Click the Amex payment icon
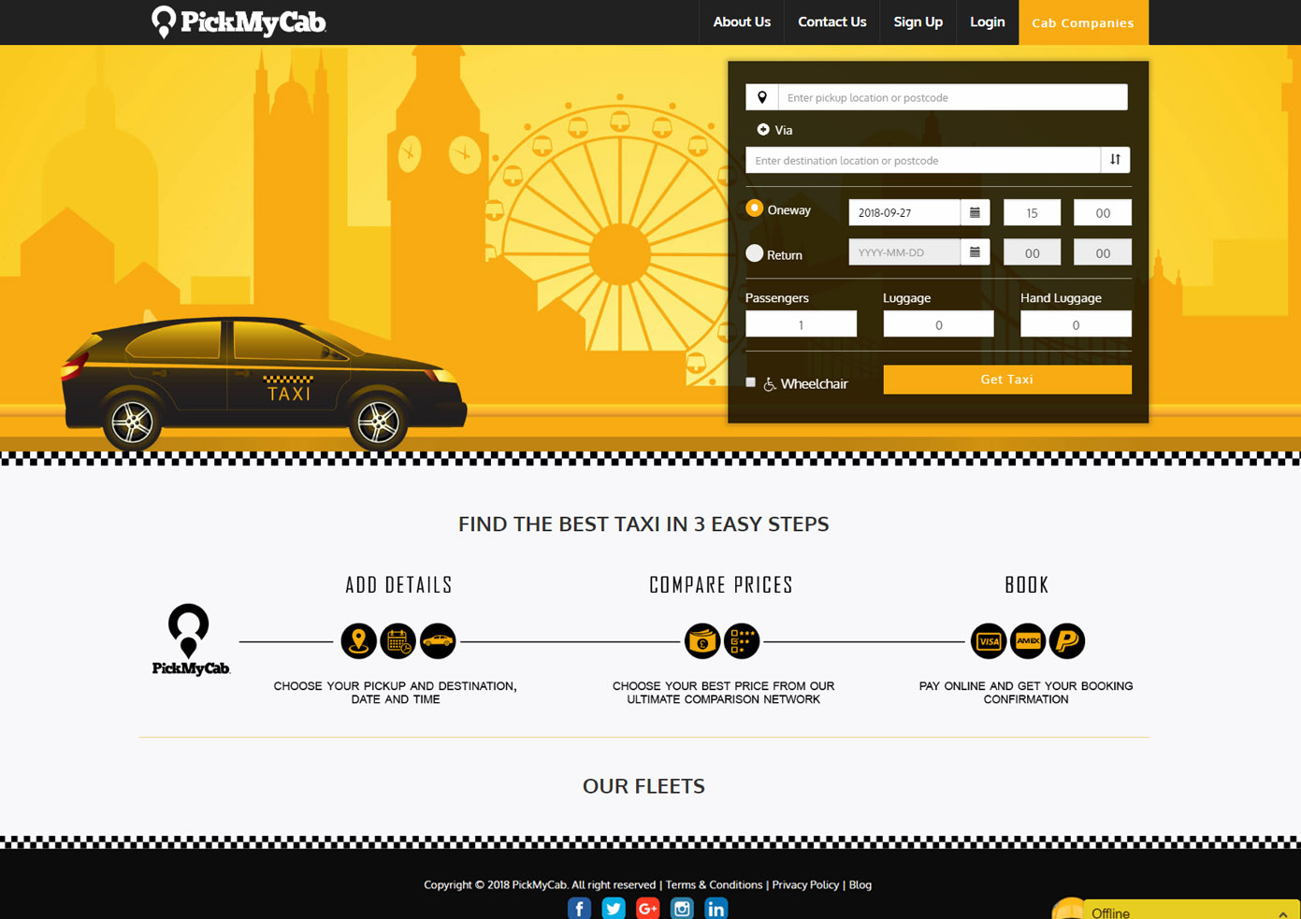This screenshot has width=1301, height=919. pyautogui.click(x=1028, y=641)
